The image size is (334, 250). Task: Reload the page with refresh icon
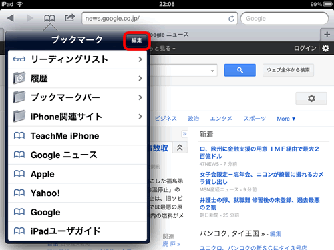coord(232,19)
